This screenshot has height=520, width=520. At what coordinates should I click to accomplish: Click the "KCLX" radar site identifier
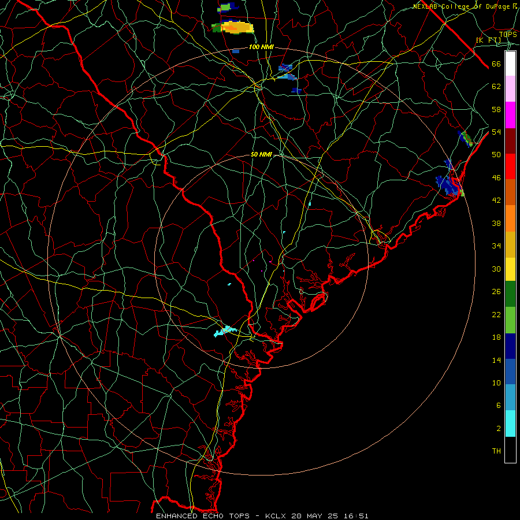click(x=276, y=516)
